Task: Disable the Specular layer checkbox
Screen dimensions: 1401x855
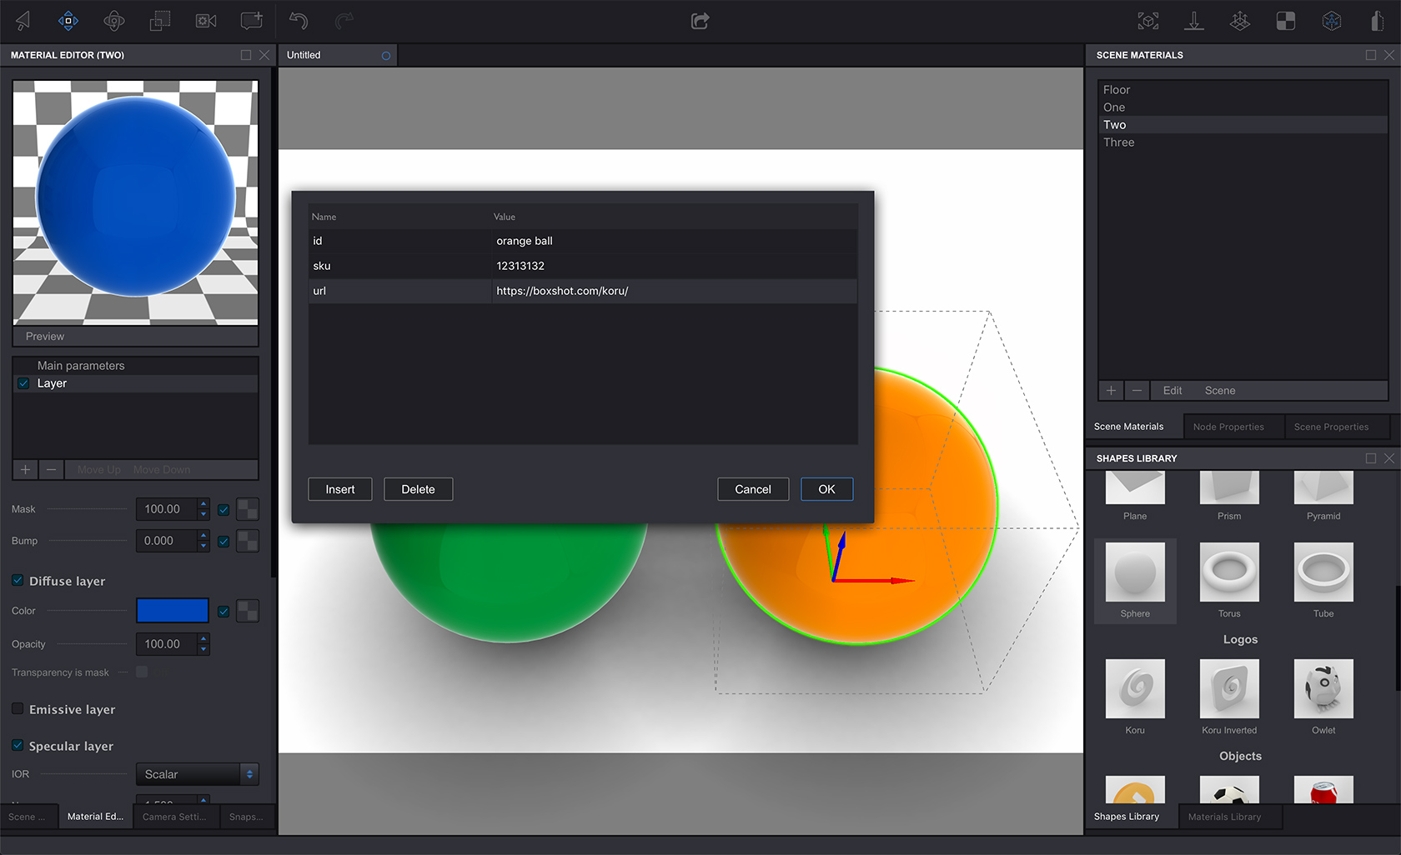Action: [x=18, y=746]
